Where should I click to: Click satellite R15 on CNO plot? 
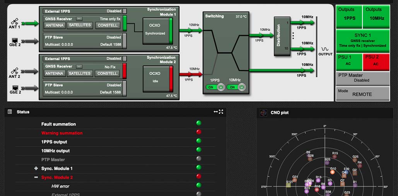pos(335,157)
